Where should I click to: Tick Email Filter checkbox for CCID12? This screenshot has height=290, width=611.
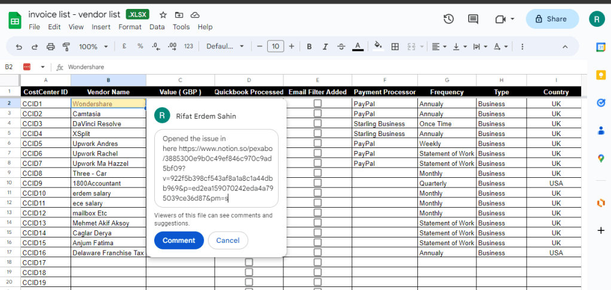317,212
